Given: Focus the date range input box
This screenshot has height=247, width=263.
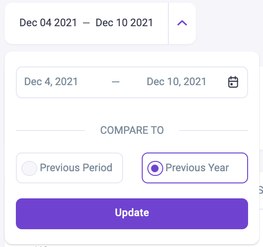Looking at the screenshot, I should coord(132,82).
